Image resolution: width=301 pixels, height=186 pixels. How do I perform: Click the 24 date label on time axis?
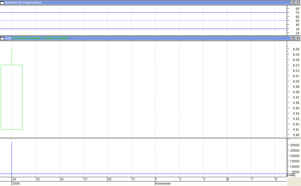coord(14,179)
